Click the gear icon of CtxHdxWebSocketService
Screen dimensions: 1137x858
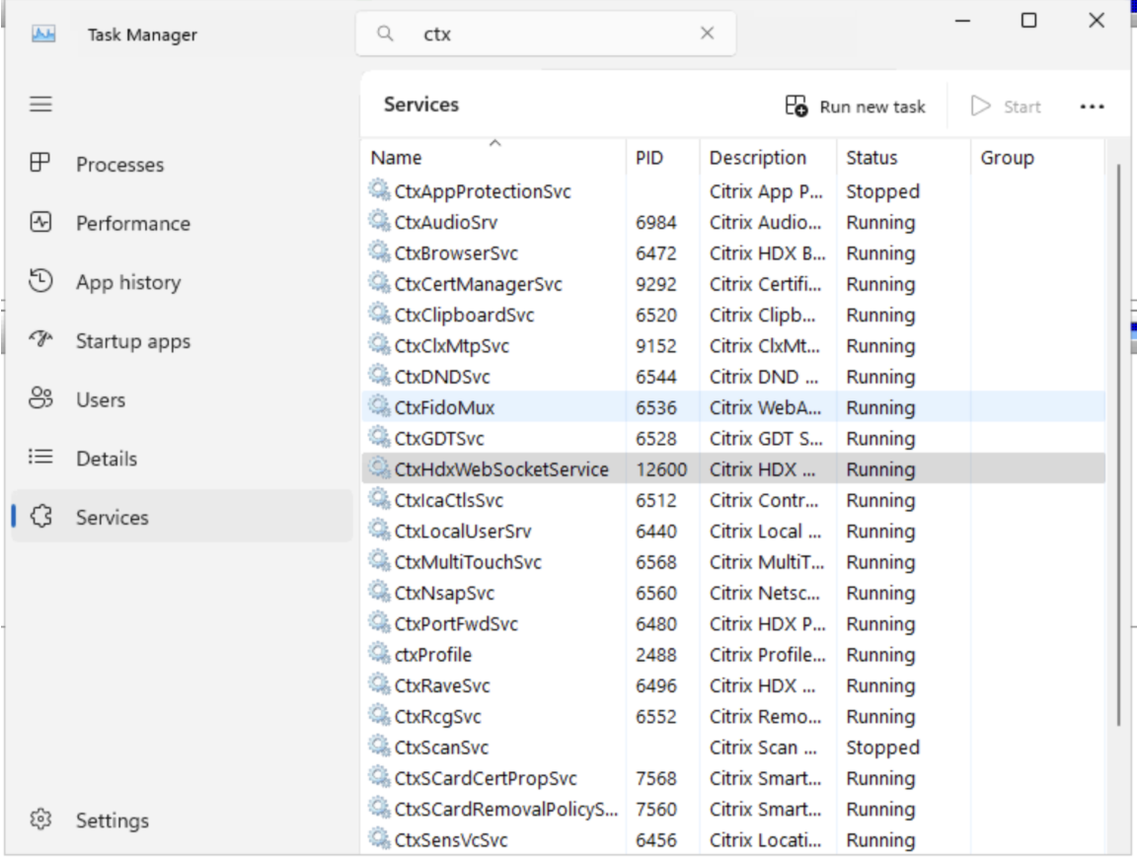pos(379,467)
